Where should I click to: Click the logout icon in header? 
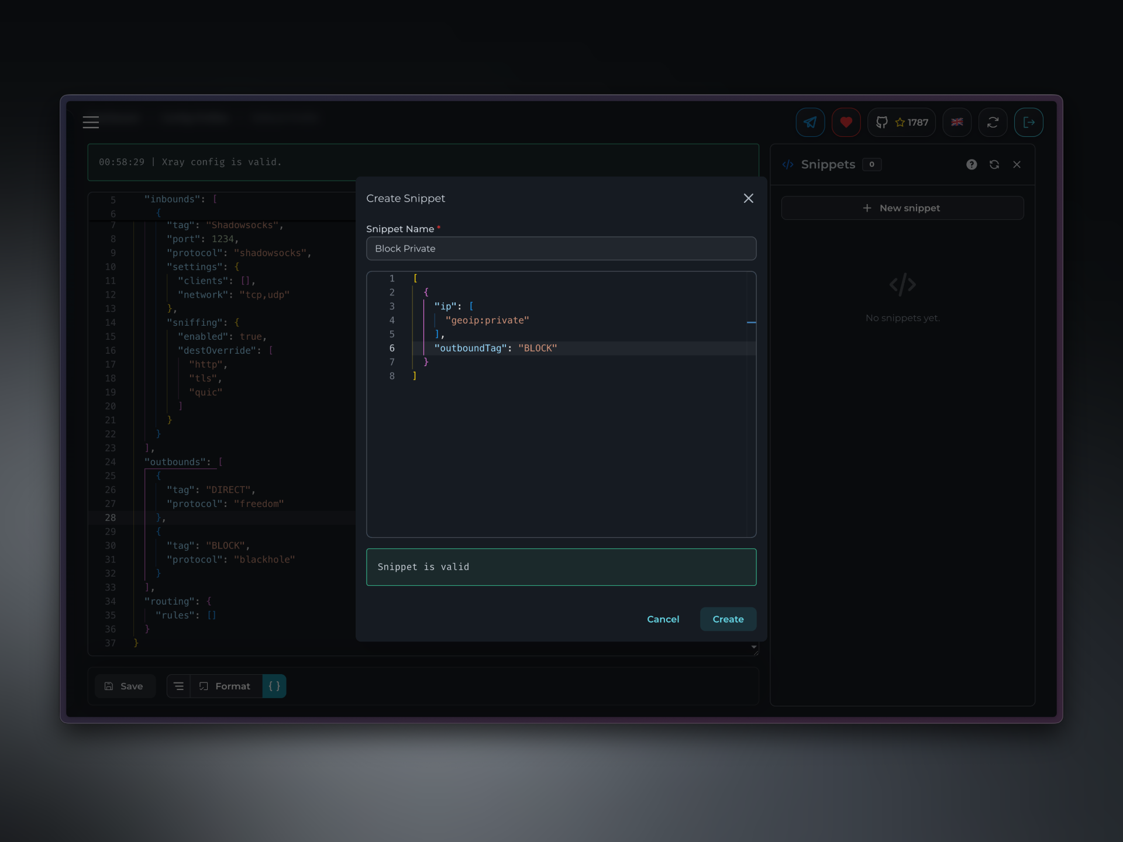(1028, 122)
